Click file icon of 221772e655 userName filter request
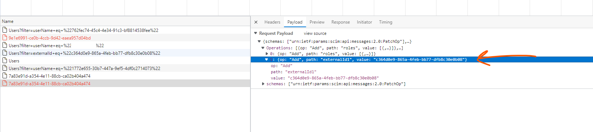Image resolution: width=593 pixels, height=132 pixels. pyautogui.click(x=5, y=68)
